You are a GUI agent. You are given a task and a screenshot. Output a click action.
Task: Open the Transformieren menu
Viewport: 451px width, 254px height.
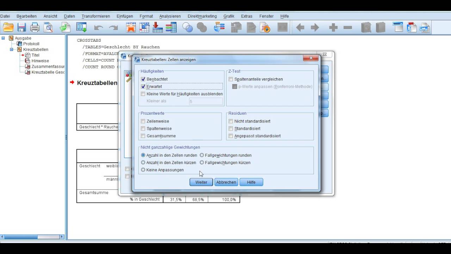95,16
